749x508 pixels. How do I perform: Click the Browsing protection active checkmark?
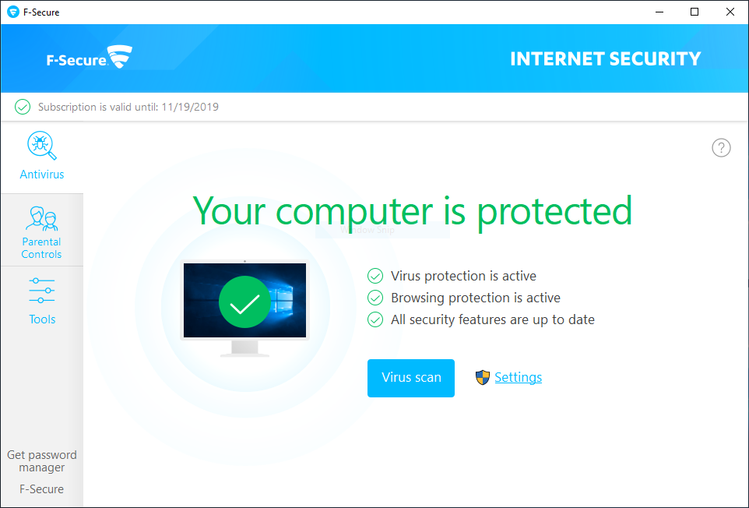(375, 298)
